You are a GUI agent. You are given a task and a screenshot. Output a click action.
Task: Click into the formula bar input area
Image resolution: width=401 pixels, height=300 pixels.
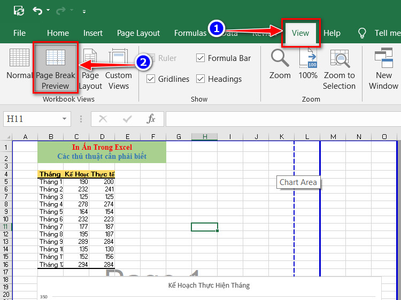pos(283,119)
